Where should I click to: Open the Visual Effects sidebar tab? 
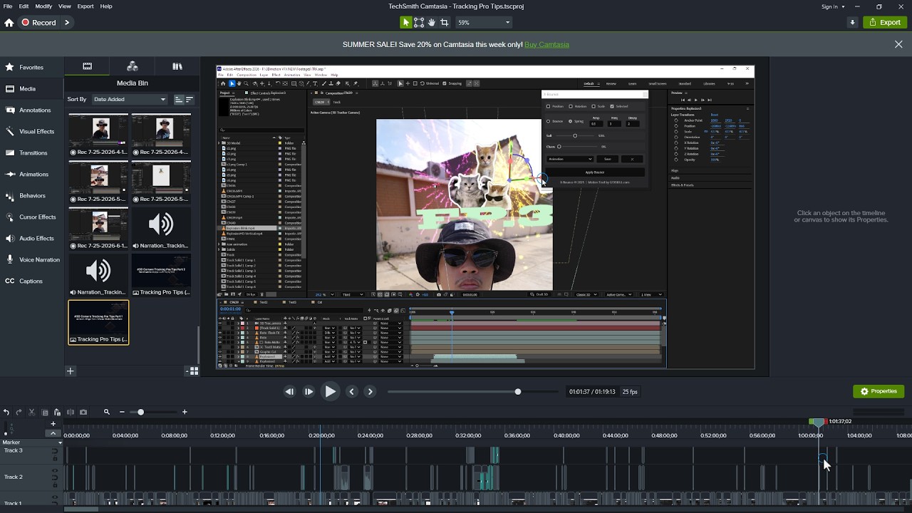pos(33,132)
